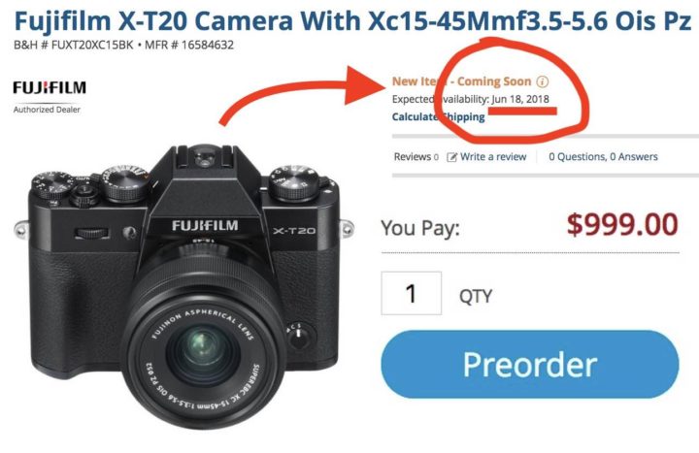Image resolution: width=699 pixels, height=453 pixels.
Task: Click the Preorder button
Action: 530,364
